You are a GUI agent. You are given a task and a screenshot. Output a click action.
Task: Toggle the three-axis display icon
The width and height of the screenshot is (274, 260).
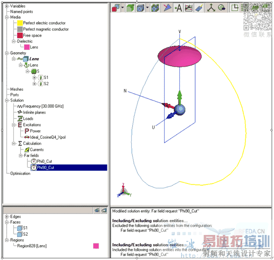point(211,8)
